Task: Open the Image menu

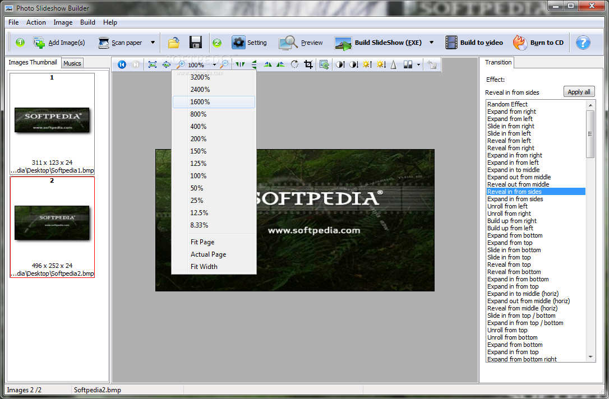Action: pos(63,22)
